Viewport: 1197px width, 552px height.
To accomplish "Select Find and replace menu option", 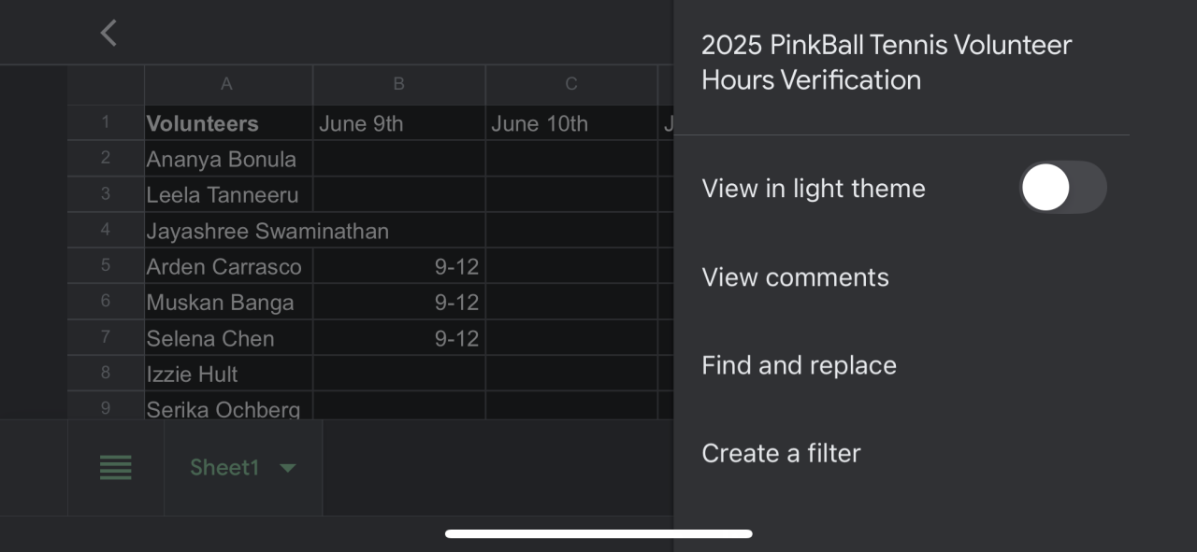I will pos(799,365).
